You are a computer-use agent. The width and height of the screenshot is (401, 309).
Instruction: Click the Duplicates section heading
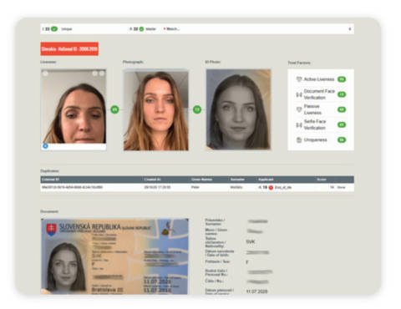pyautogui.click(x=49, y=171)
